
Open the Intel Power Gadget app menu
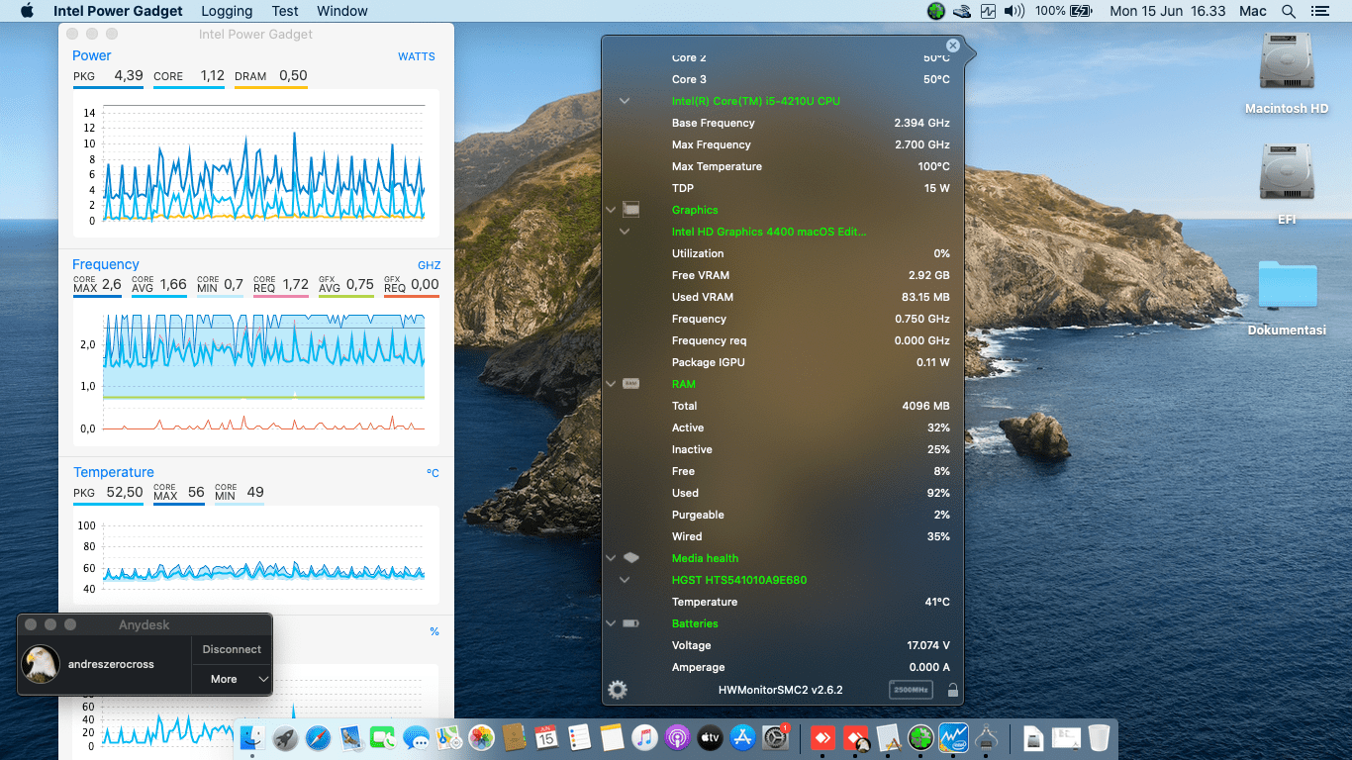coord(118,11)
